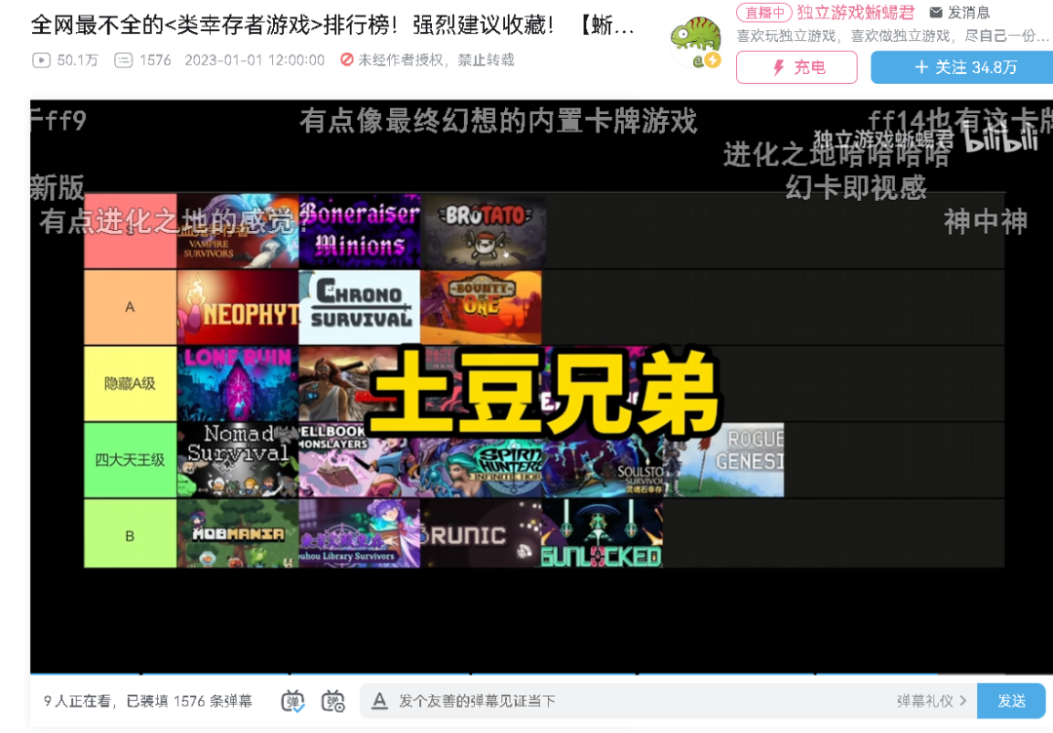This screenshot has height=733, width=1053.
Task: Click the yellow 隐藏A级 tier label
Action: tap(131, 384)
